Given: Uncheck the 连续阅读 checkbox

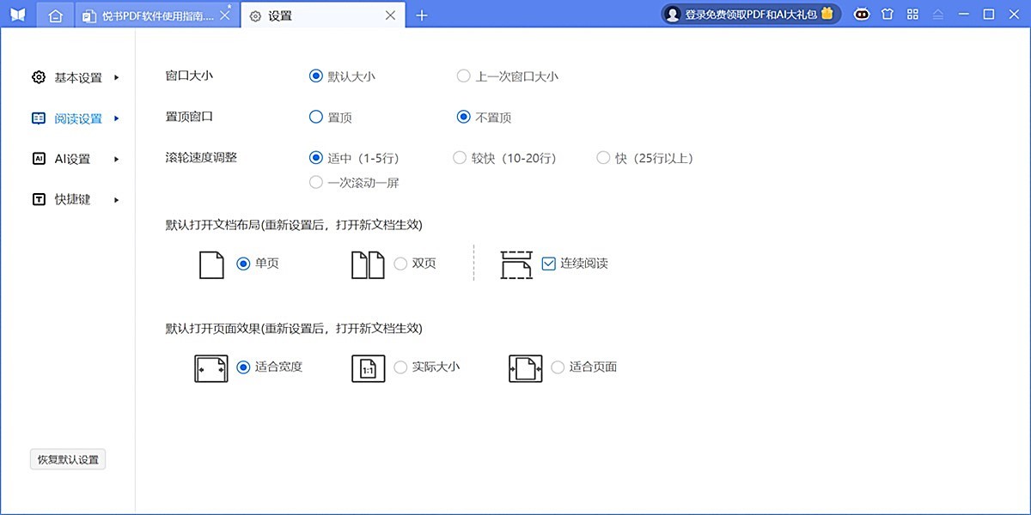Looking at the screenshot, I should 547,264.
